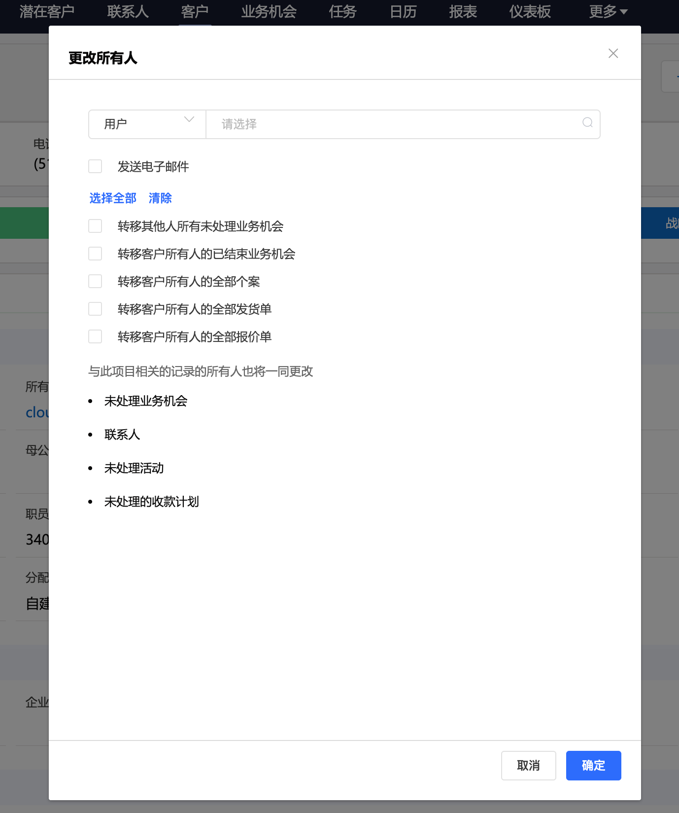Viewport: 679px width, 813px height.
Task: Expand the 用户 type dropdown
Action: tap(147, 124)
